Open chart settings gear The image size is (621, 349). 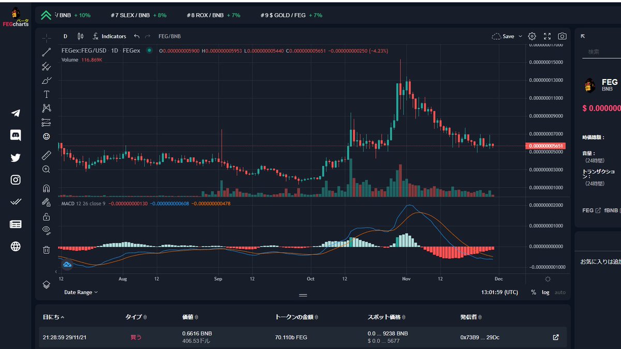click(532, 36)
